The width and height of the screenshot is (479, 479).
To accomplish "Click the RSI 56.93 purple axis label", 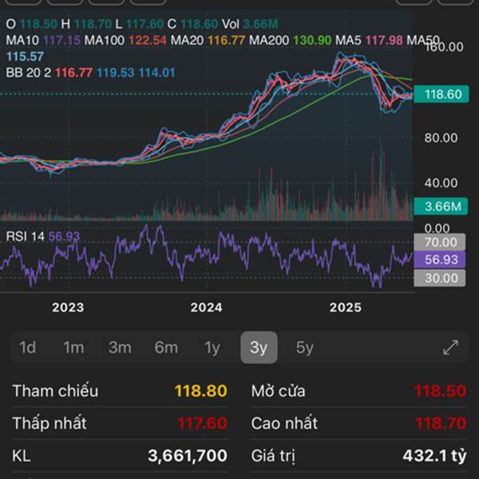I will click(440, 259).
